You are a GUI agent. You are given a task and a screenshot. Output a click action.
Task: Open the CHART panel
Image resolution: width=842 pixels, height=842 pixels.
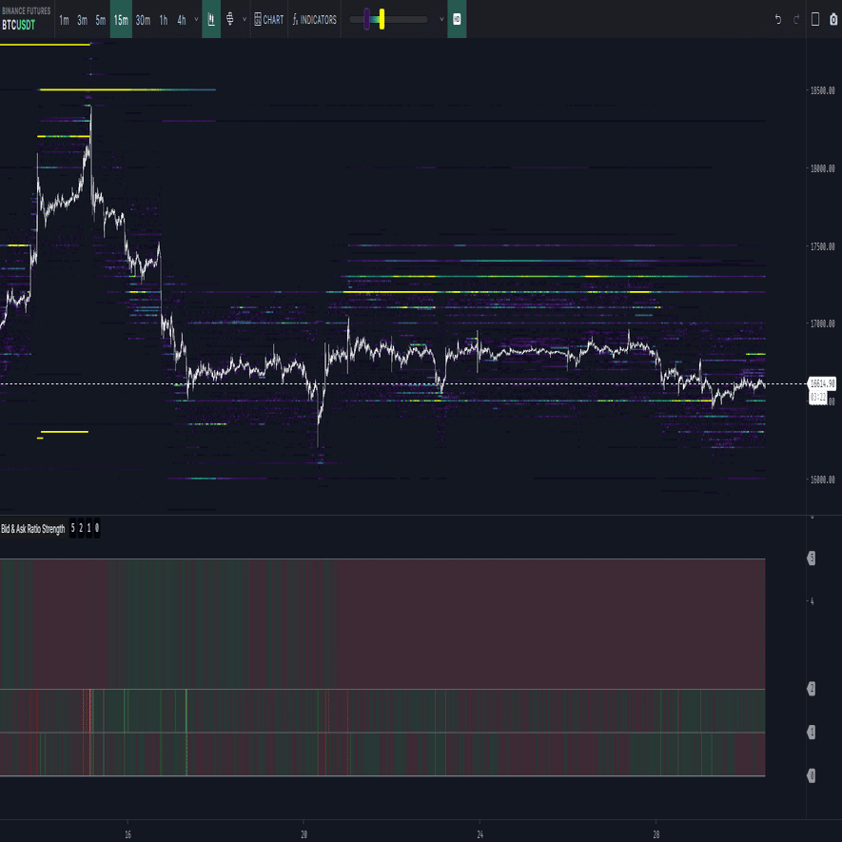point(269,19)
